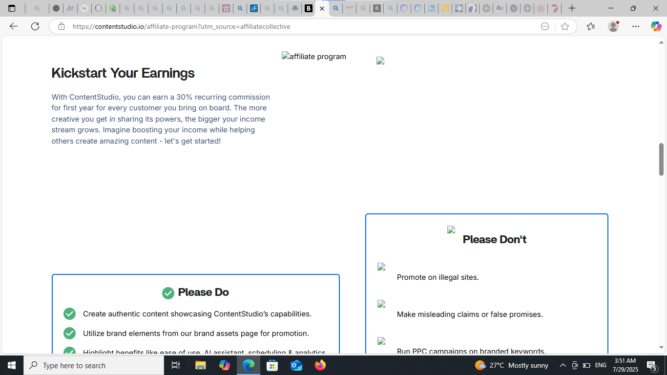Click text Utilize brand elements from brand assets
Image resolution: width=667 pixels, height=375 pixels.
click(x=196, y=333)
